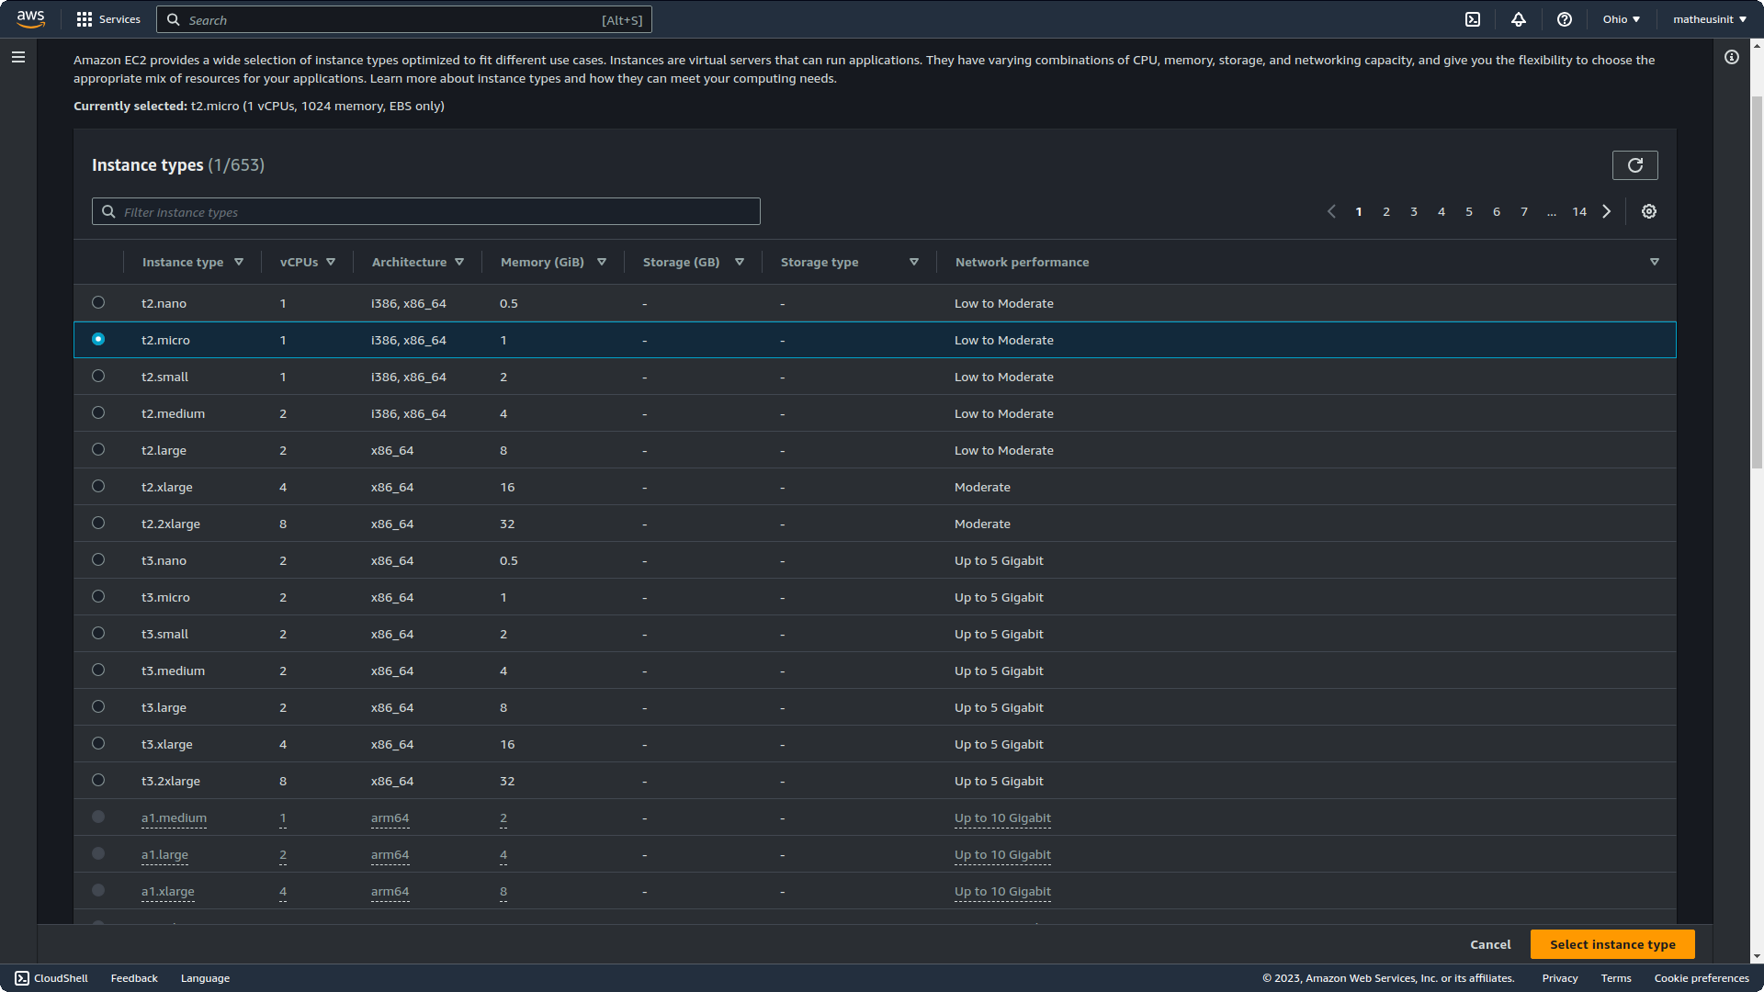Expand the Storage type column filter
1764x992 pixels.
tap(913, 262)
